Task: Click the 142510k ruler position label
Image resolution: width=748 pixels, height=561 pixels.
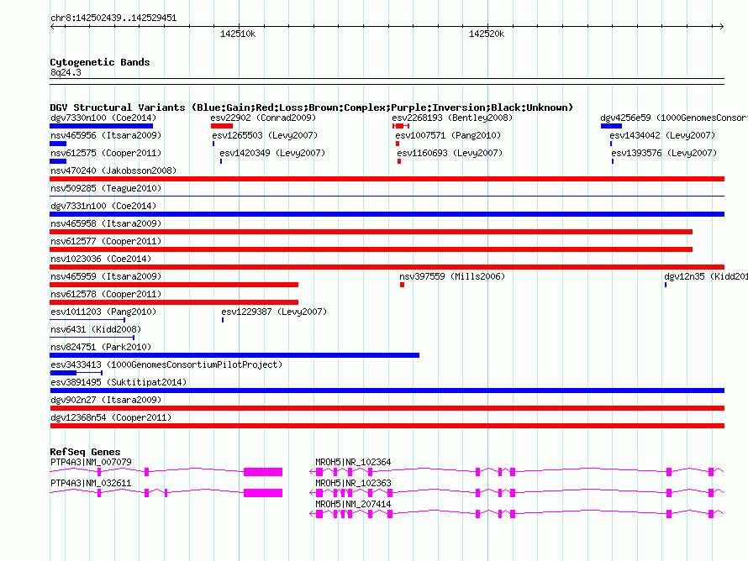Action: point(238,34)
